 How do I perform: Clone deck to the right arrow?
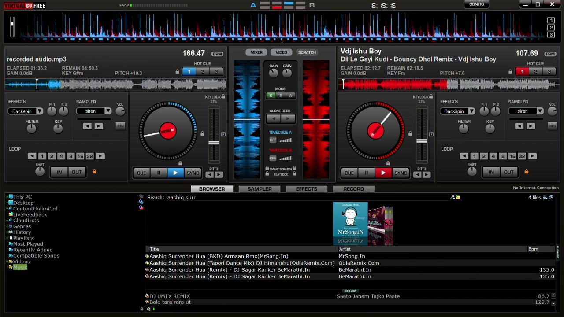point(287,119)
